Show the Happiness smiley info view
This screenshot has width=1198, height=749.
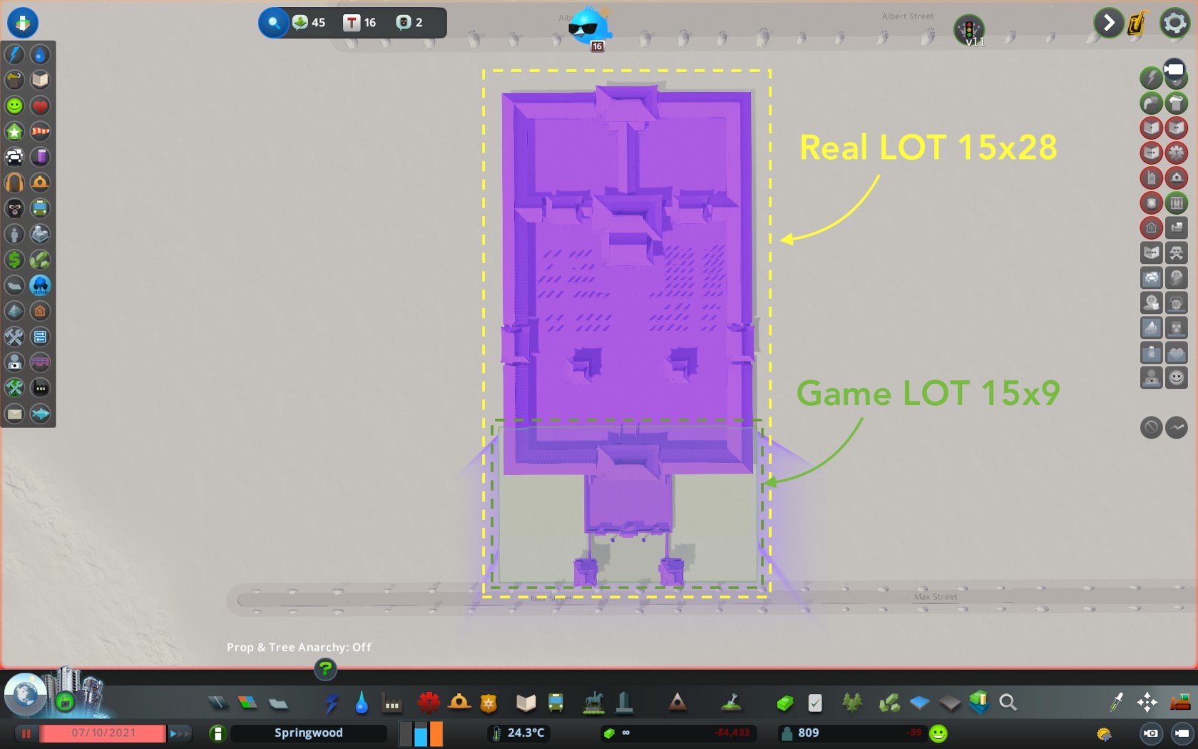[x=14, y=106]
